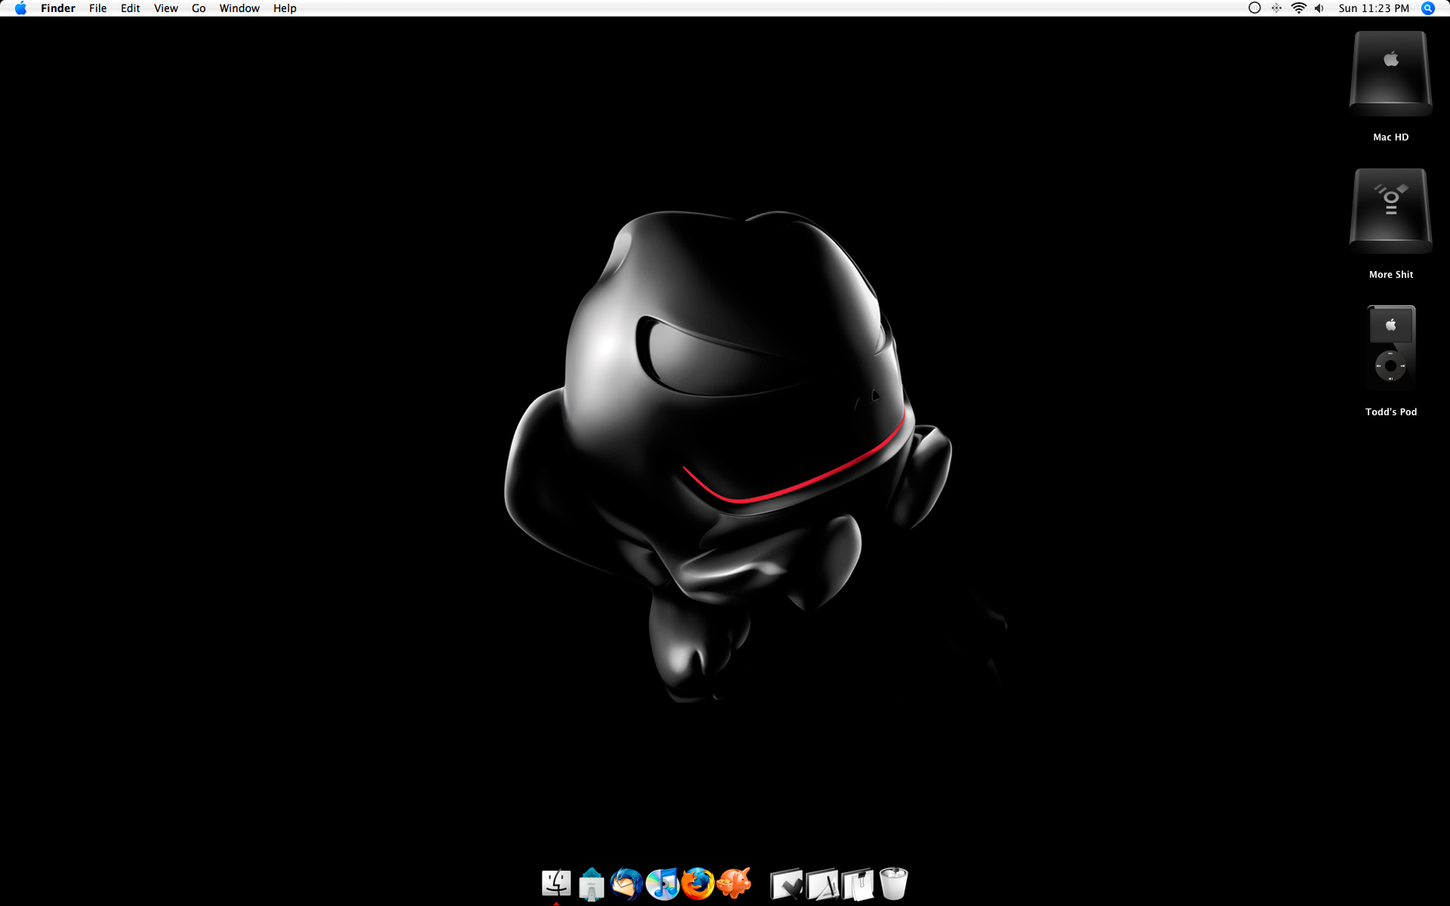Open the Trash in the Dock
Screen dimensions: 1450x906
tap(893, 883)
